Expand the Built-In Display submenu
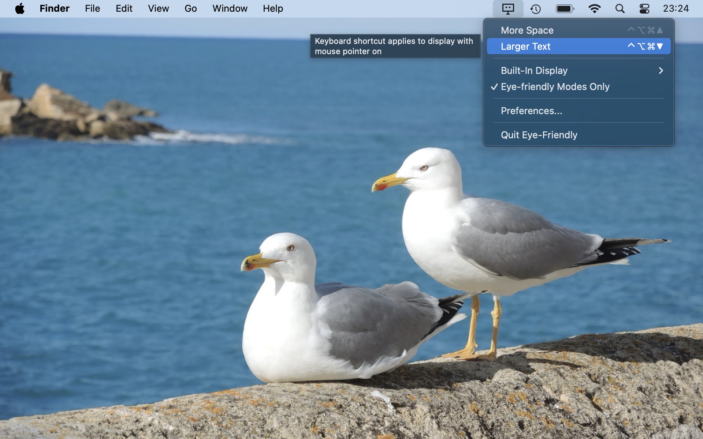The width and height of the screenshot is (703, 439). [x=534, y=71]
